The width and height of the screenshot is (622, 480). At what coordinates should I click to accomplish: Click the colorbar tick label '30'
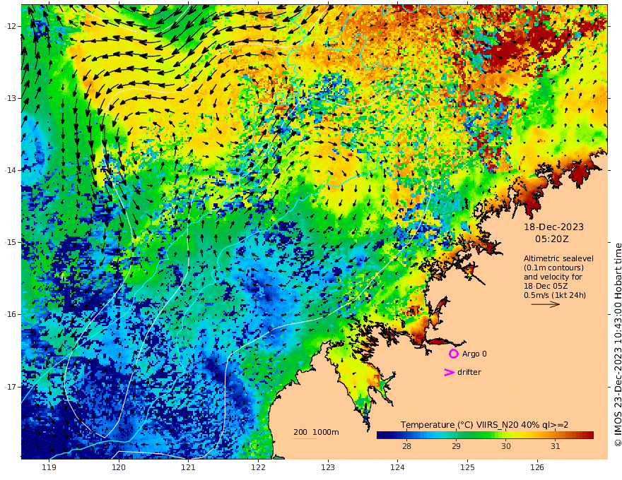[506, 446]
